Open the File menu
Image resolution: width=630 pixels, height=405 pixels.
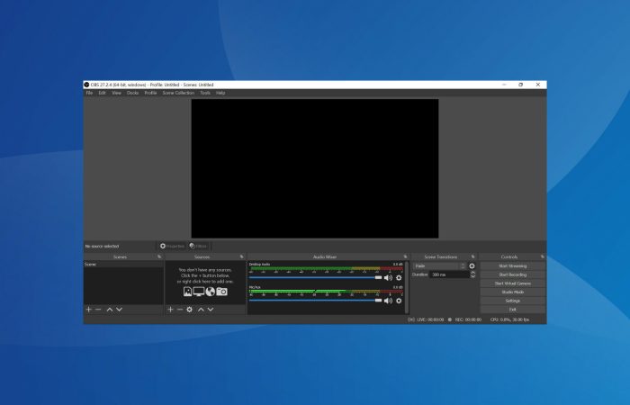tap(89, 93)
